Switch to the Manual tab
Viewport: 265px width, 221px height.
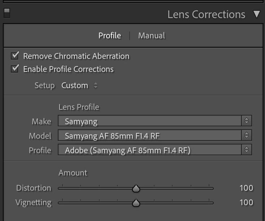[x=152, y=35]
